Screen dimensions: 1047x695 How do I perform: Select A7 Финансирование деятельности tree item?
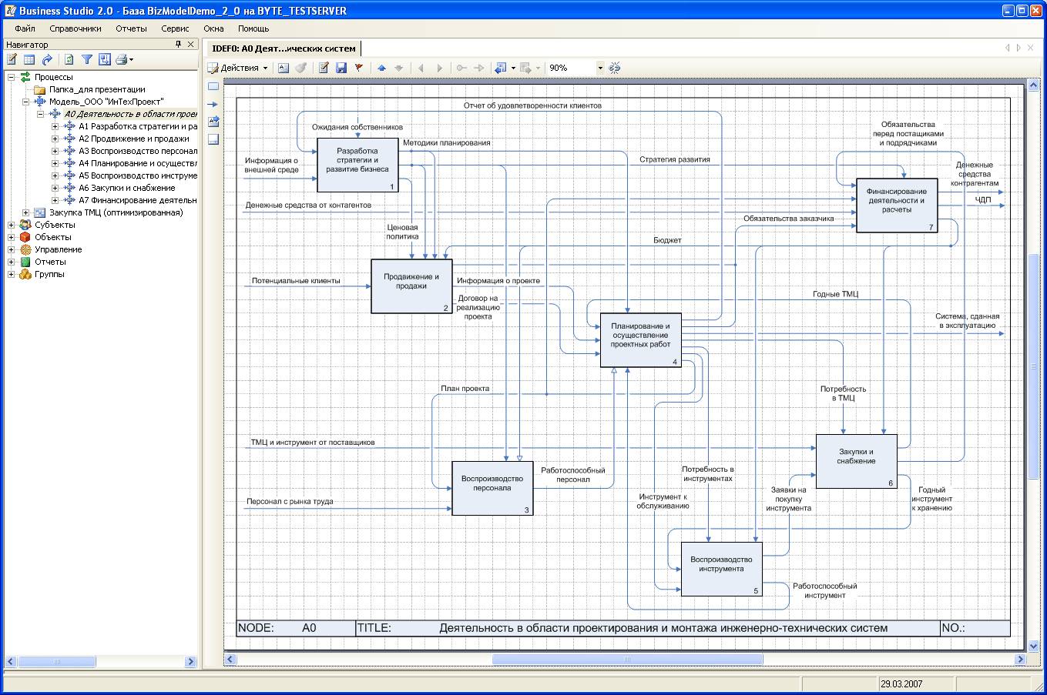pos(138,200)
